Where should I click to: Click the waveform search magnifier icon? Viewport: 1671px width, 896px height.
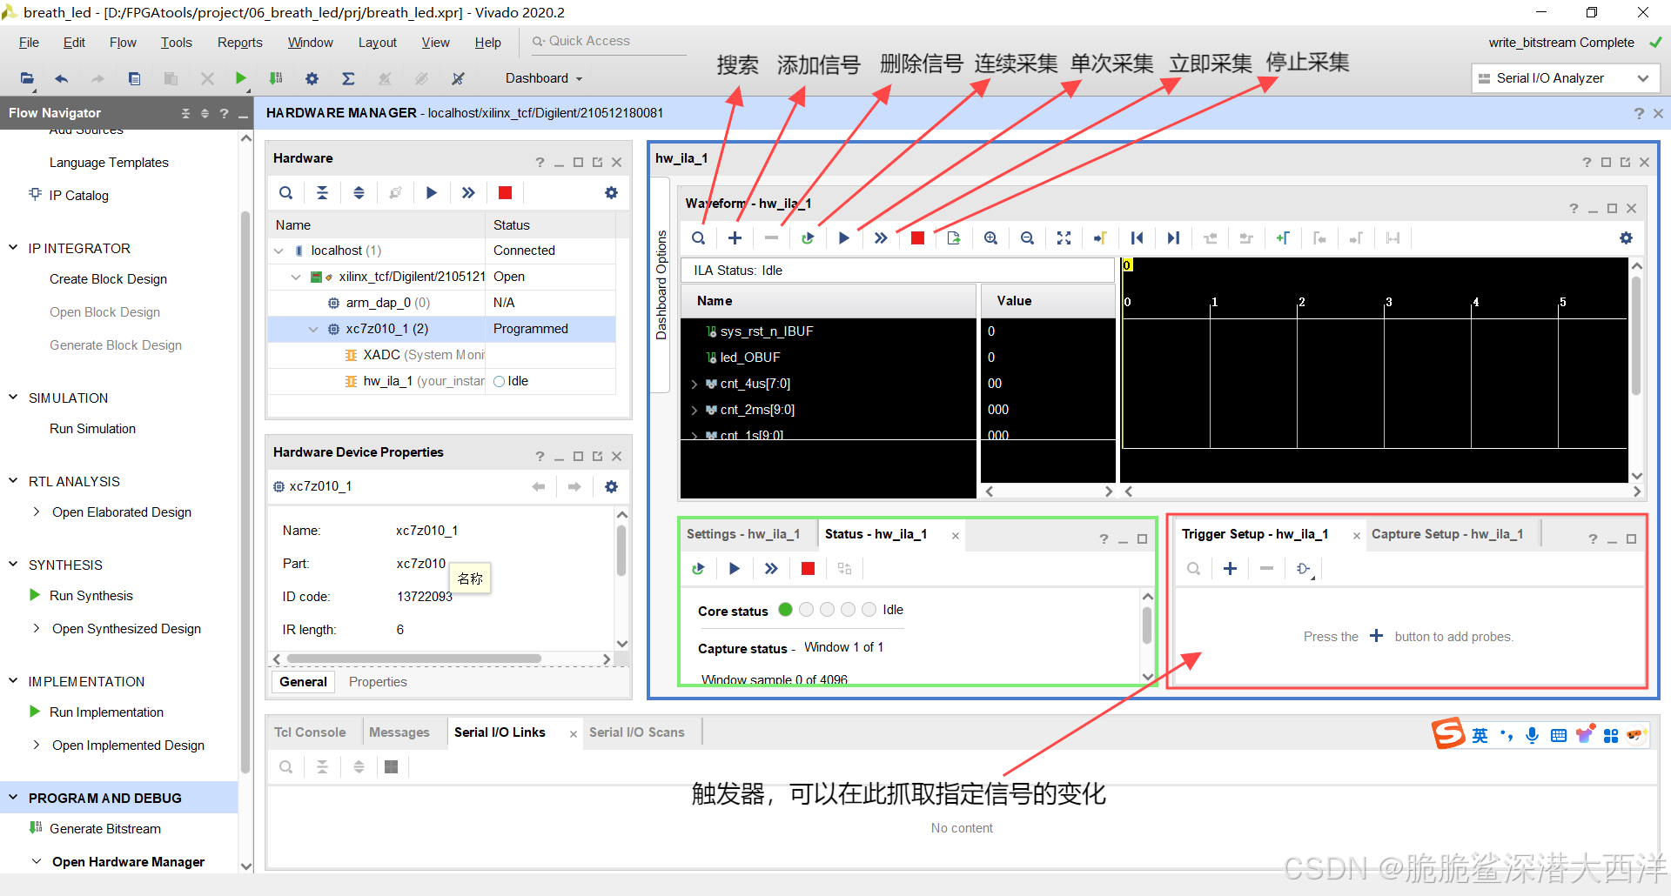coord(698,238)
